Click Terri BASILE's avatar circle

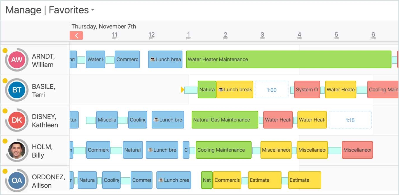tap(16, 90)
